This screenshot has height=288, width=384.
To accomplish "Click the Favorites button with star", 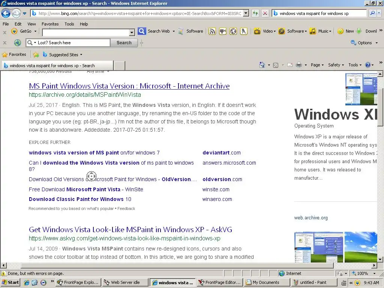I will (x=14, y=54).
